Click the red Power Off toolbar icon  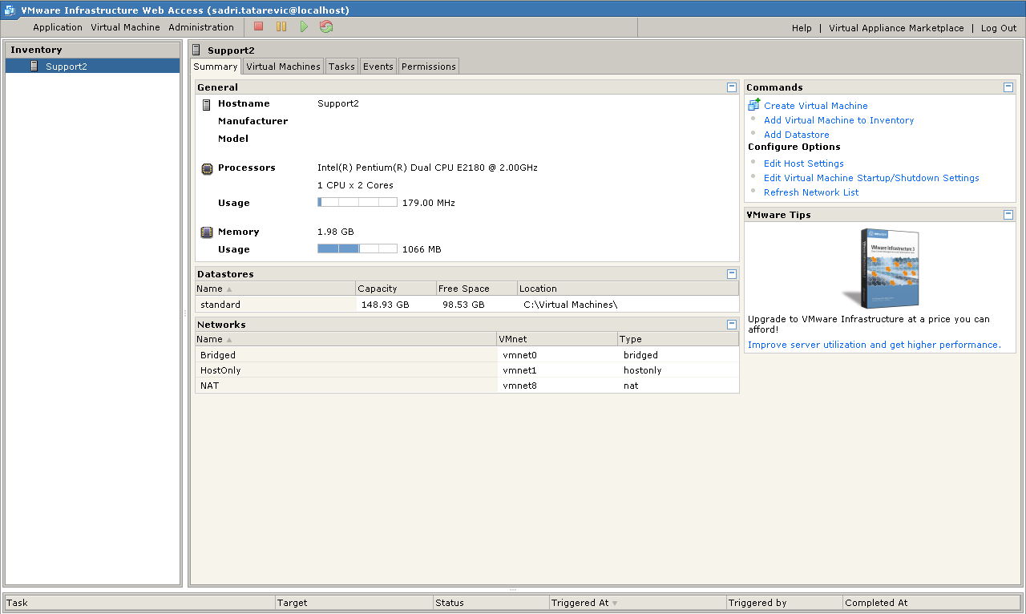pos(259,26)
